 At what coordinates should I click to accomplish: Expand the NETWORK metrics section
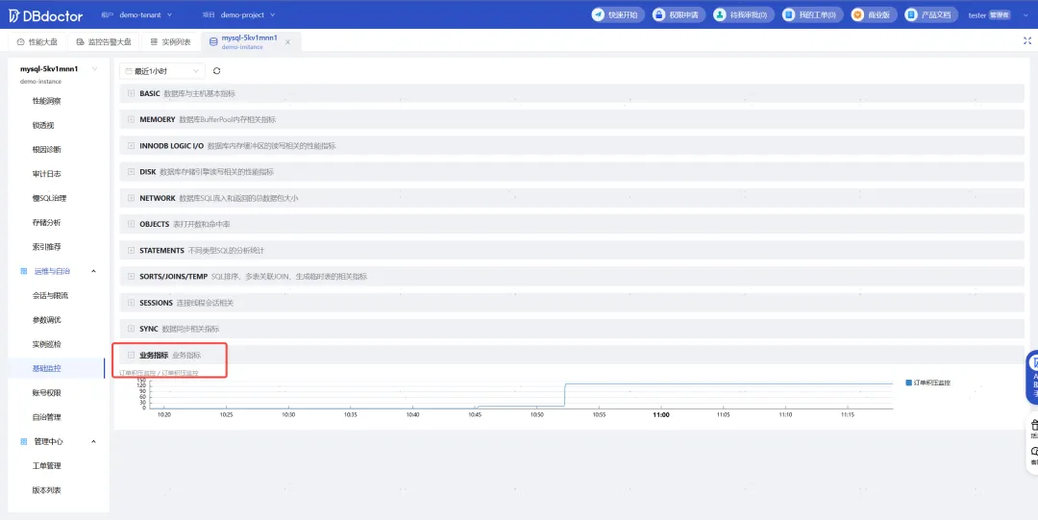click(131, 198)
